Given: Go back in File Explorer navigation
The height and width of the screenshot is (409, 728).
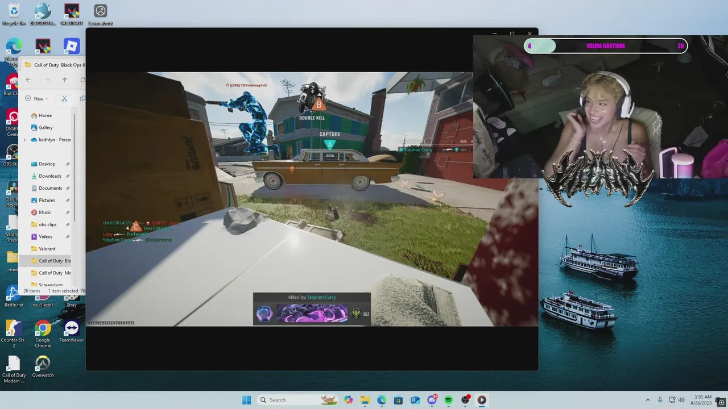Looking at the screenshot, I should coord(28,80).
